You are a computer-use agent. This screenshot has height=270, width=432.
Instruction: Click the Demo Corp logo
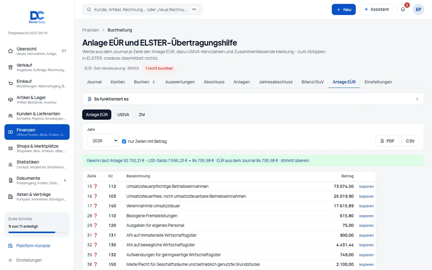(x=37, y=17)
